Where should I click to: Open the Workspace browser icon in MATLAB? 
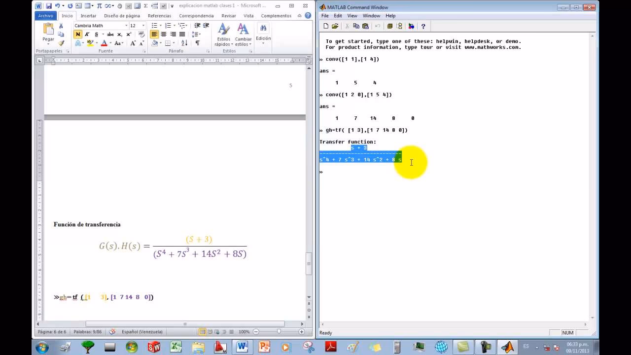coord(390,26)
